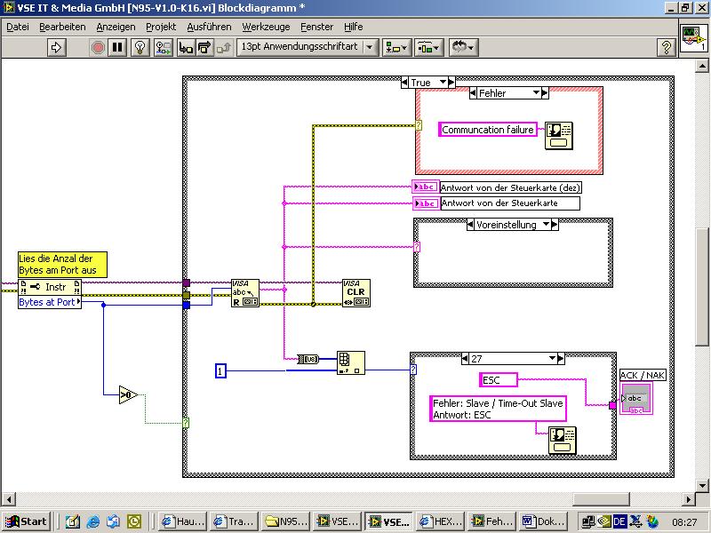Select the VISA Read node
This screenshot has width=711, height=533.
click(245, 293)
